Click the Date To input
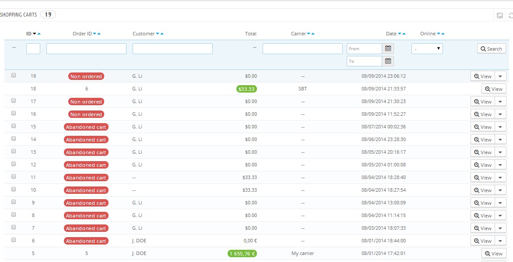Screen dimensions: 513x262 click(365, 61)
